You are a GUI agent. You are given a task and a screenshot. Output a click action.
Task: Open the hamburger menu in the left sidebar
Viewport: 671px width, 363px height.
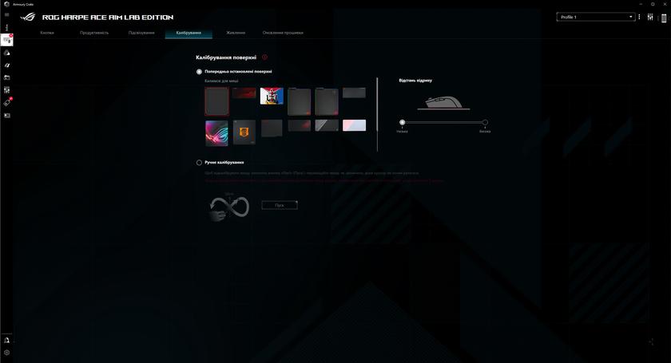[x=6, y=14]
